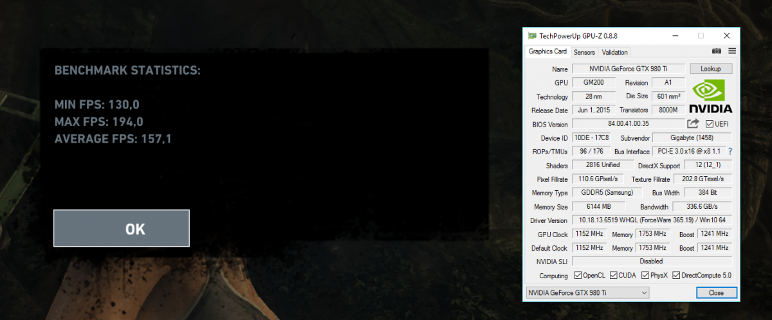This screenshot has width=772, height=320.
Task: Open the GPU-Z hamburger menu icon
Action: (x=731, y=51)
